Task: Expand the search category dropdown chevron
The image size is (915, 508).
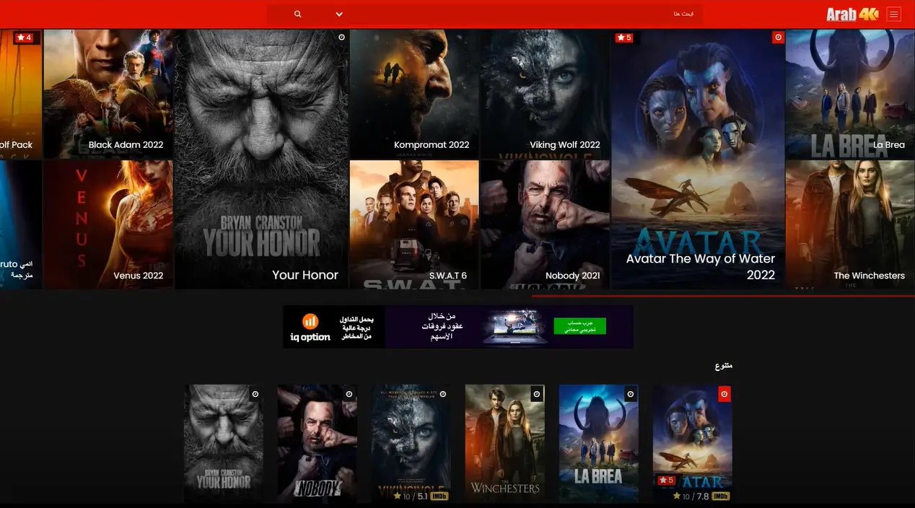Action: click(x=339, y=14)
